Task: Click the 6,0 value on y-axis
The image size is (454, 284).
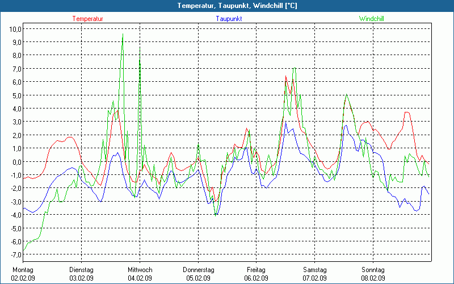Action: coord(17,82)
